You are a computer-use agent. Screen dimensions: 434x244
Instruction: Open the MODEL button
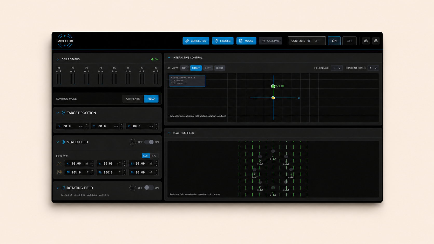[246, 41]
